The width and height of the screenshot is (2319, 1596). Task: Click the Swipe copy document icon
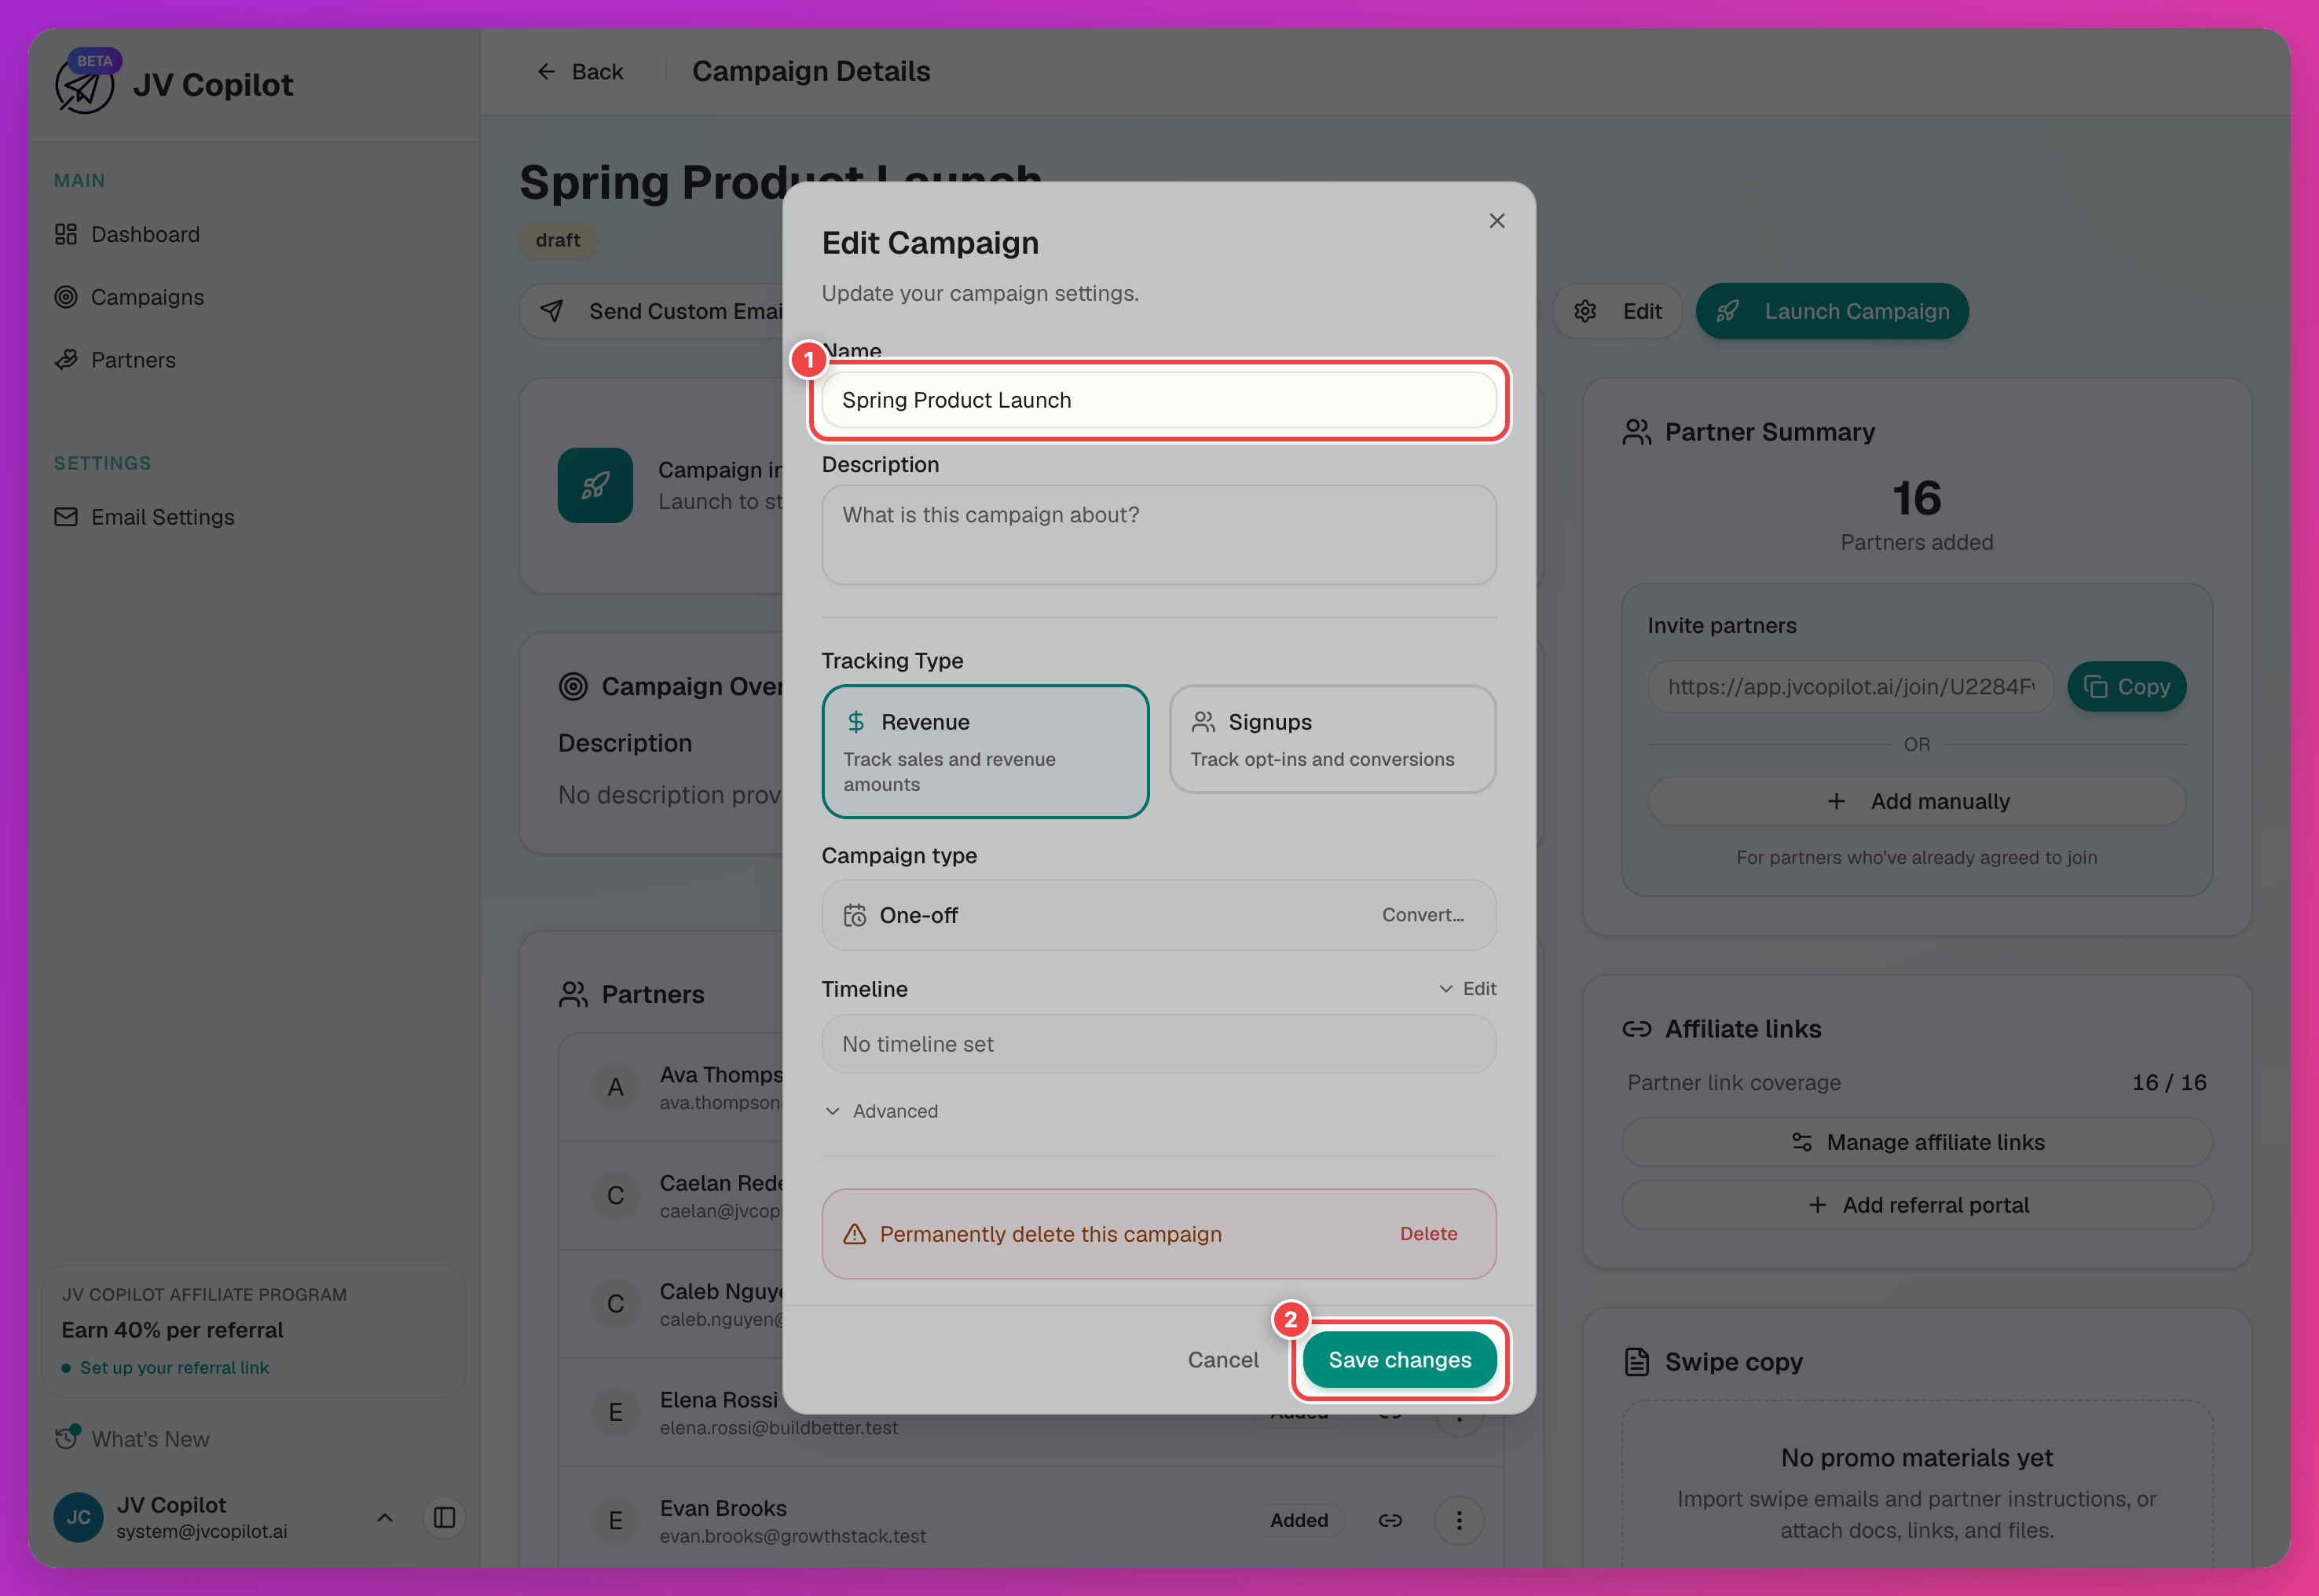coord(1636,1362)
